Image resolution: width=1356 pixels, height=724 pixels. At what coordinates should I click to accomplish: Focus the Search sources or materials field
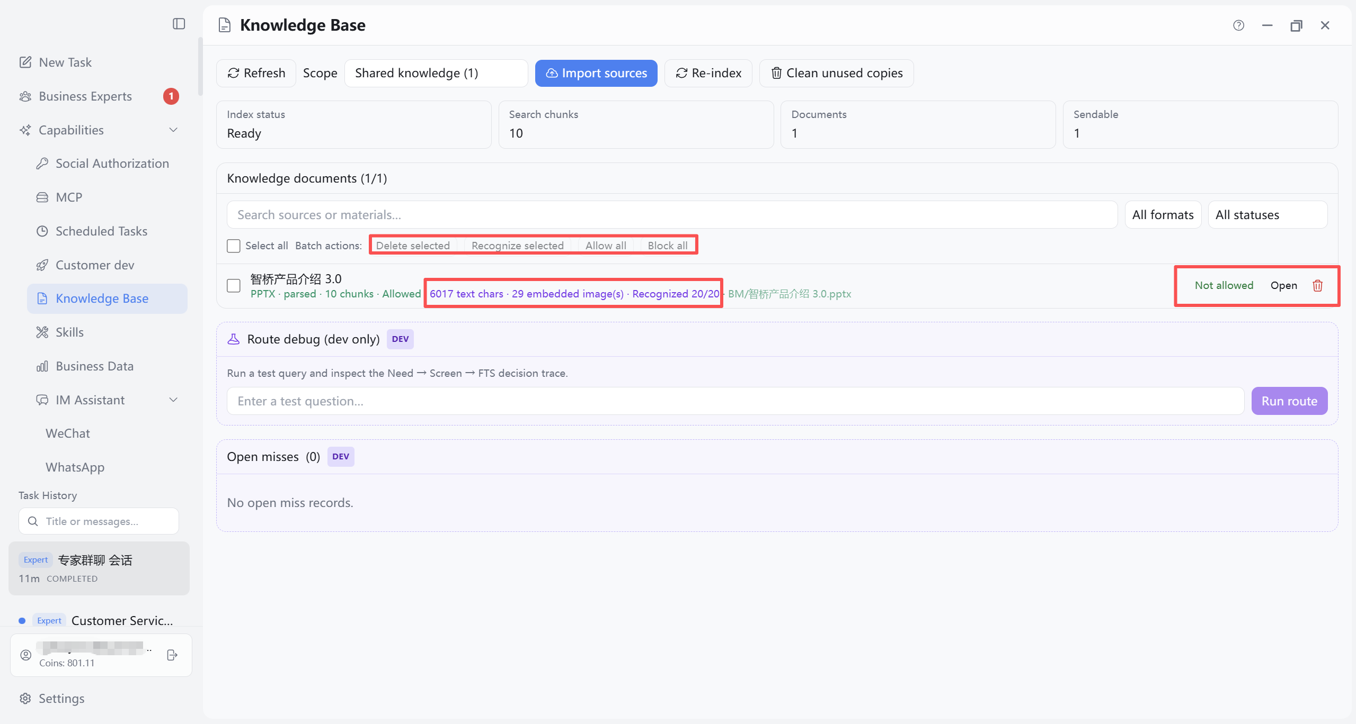[672, 215]
